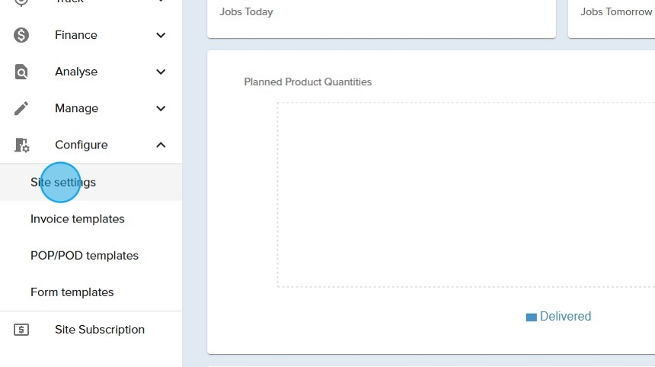Toggle the Delivered series legend label

click(x=565, y=317)
